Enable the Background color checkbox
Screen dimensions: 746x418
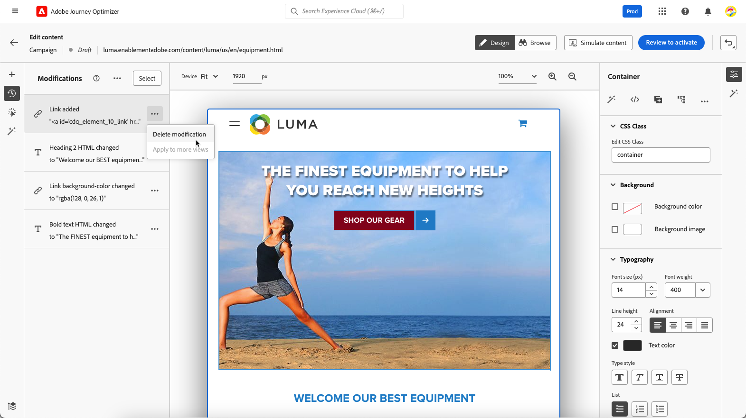(615, 207)
